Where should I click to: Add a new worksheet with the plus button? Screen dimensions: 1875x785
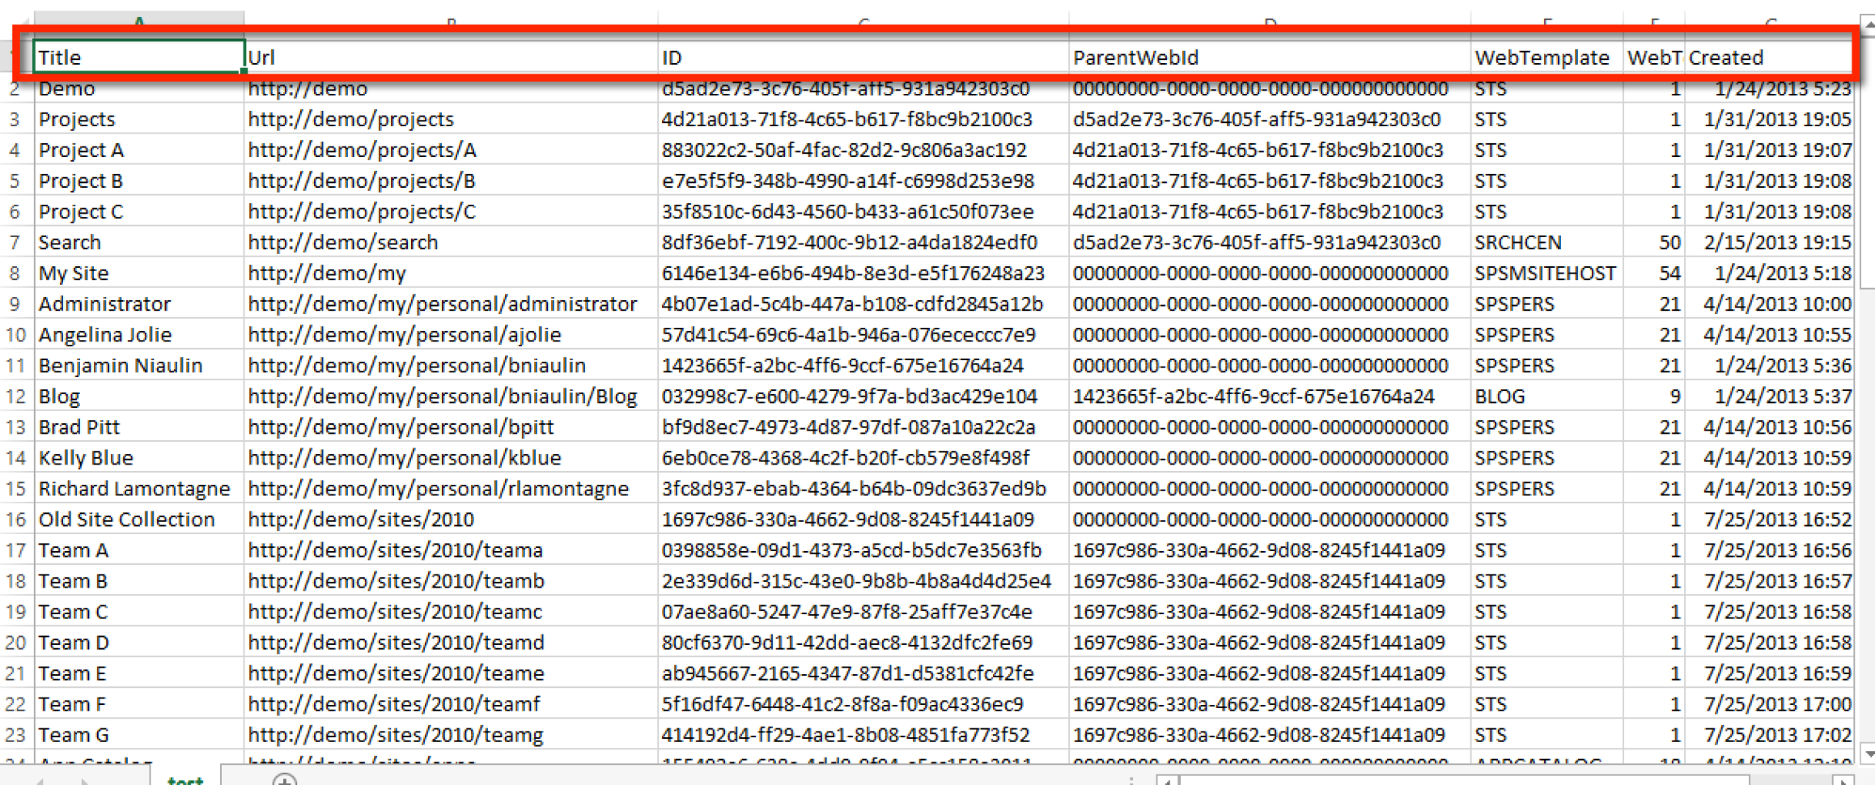pos(285,781)
